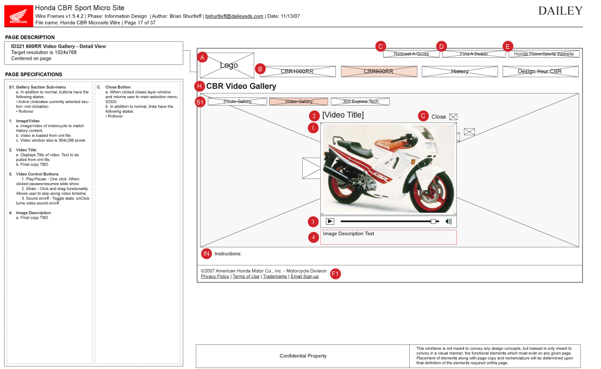Open the Honda PowerSports Website link
The width and height of the screenshot is (601, 369).
tap(544, 54)
